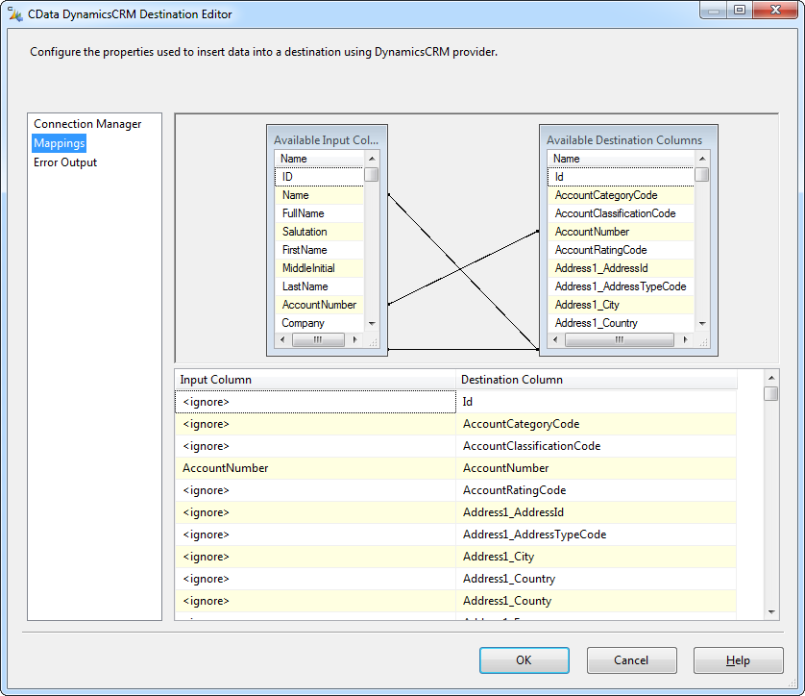Screen dimensions: 805x696
Task: Click the down arrow on destination columns scrollbar
Action: pyautogui.click(x=701, y=322)
